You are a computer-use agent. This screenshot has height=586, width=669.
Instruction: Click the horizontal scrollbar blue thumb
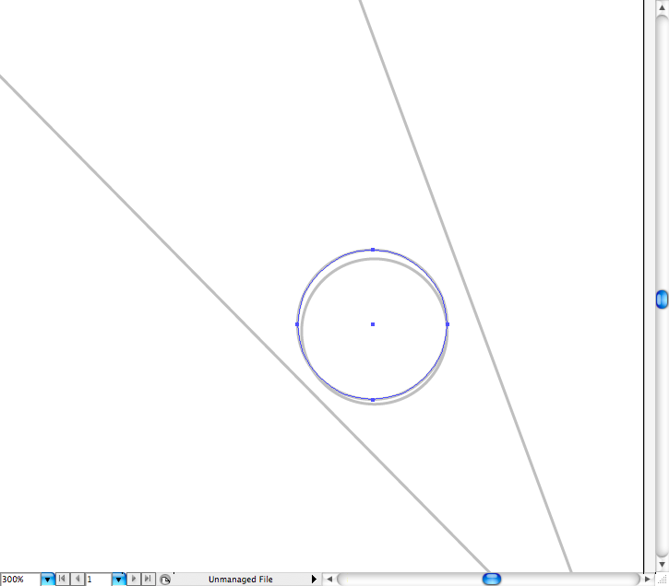tap(492, 579)
